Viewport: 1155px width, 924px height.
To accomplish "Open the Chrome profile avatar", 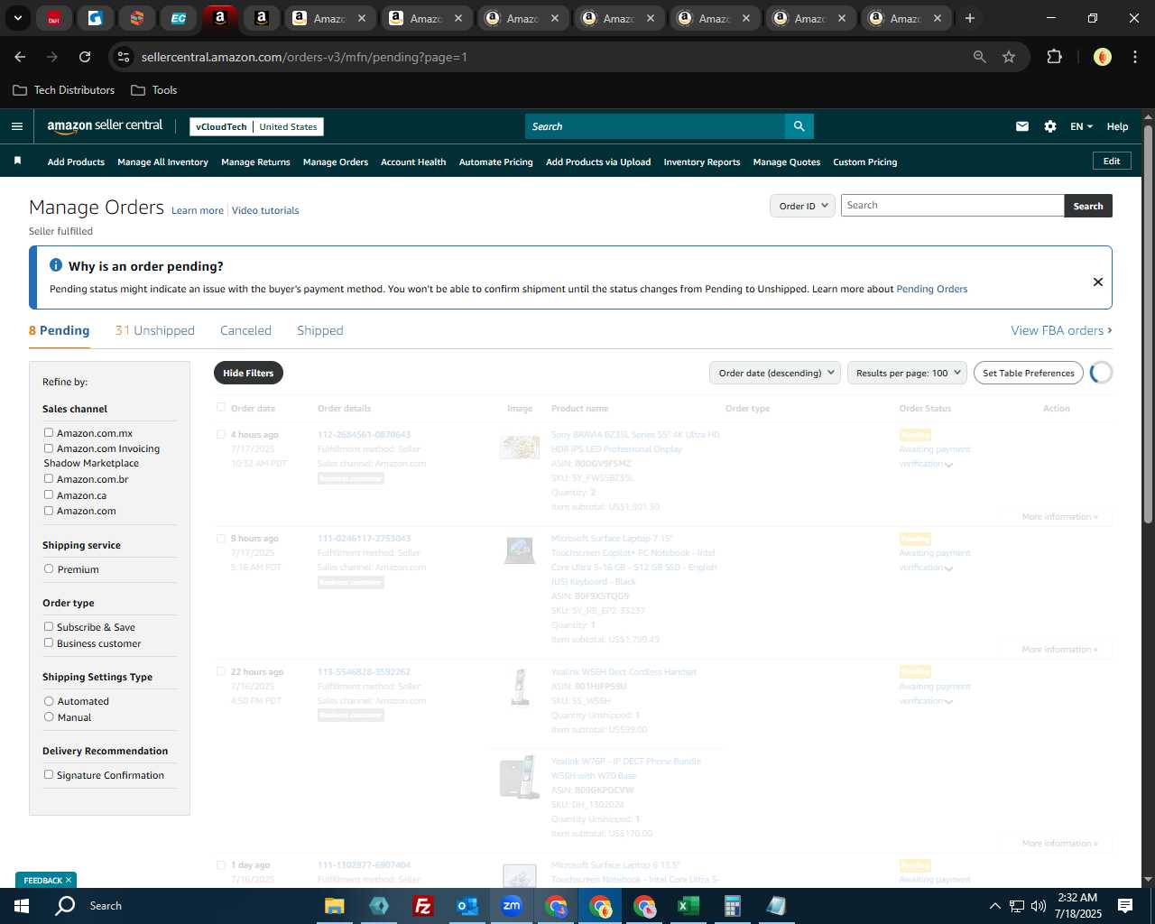I will 1103,57.
